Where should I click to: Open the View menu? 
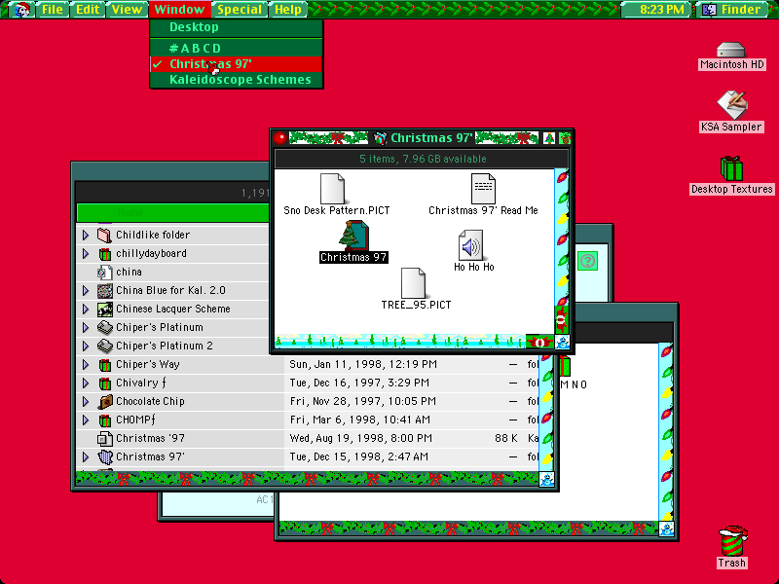click(127, 10)
